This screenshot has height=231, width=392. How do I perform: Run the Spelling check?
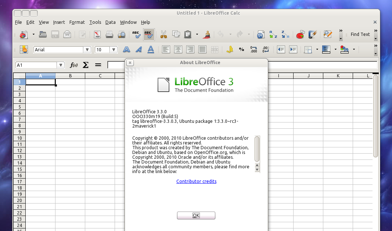pos(137,34)
